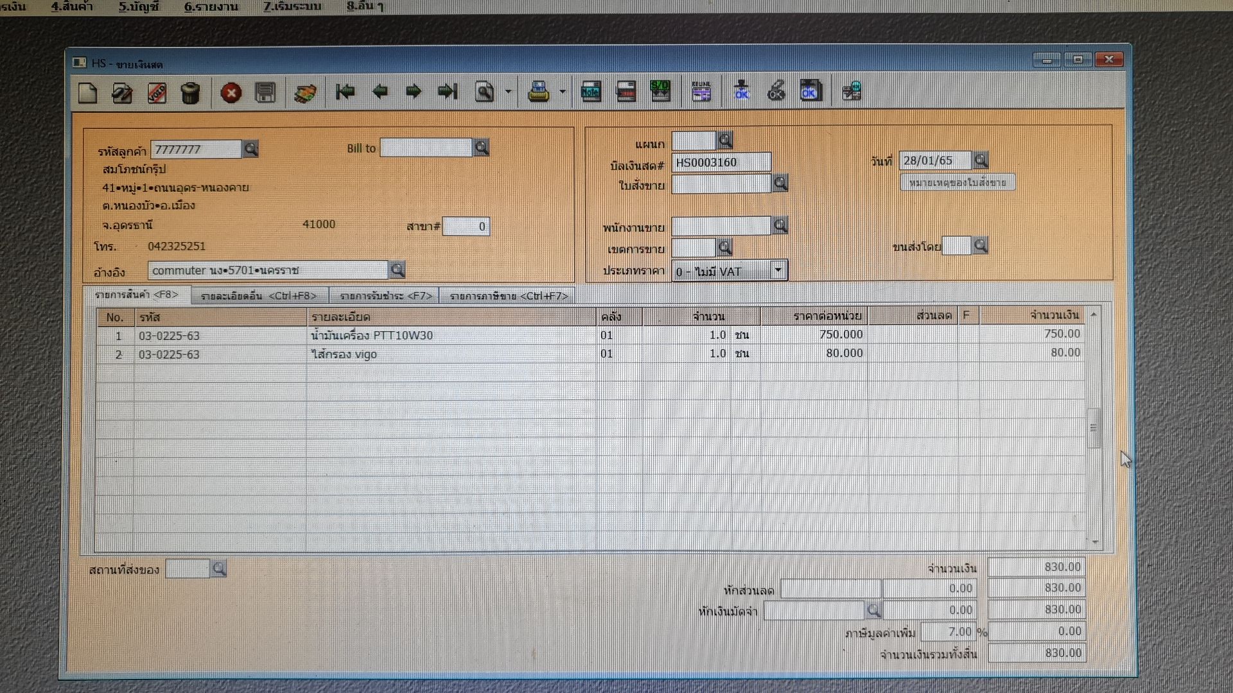Image resolution: width=1233 pixels, height=693 pixels.
Task: Click lookup icon next to สถานที่ส่งของ field
Action: point(219,569)
